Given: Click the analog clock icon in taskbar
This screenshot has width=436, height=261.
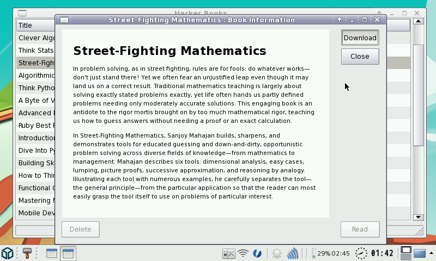Looking at the screenshot, I should click(361, 253).
